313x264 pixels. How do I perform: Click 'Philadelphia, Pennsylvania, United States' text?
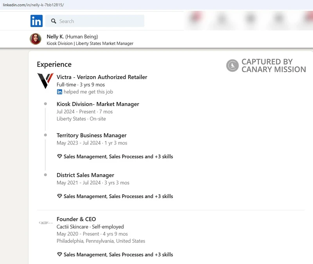[101, 241]
